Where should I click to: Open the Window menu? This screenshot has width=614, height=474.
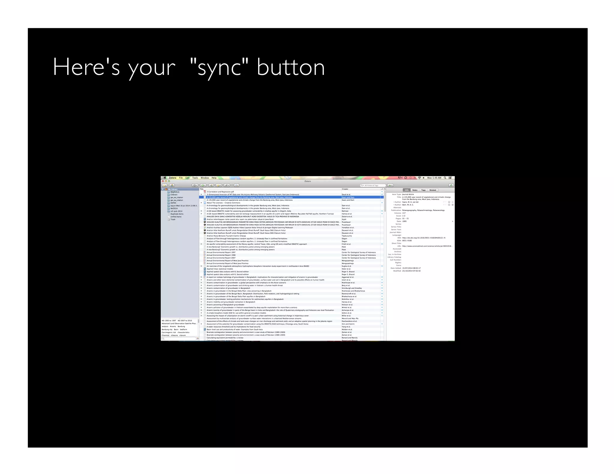[x=205, y=178]
